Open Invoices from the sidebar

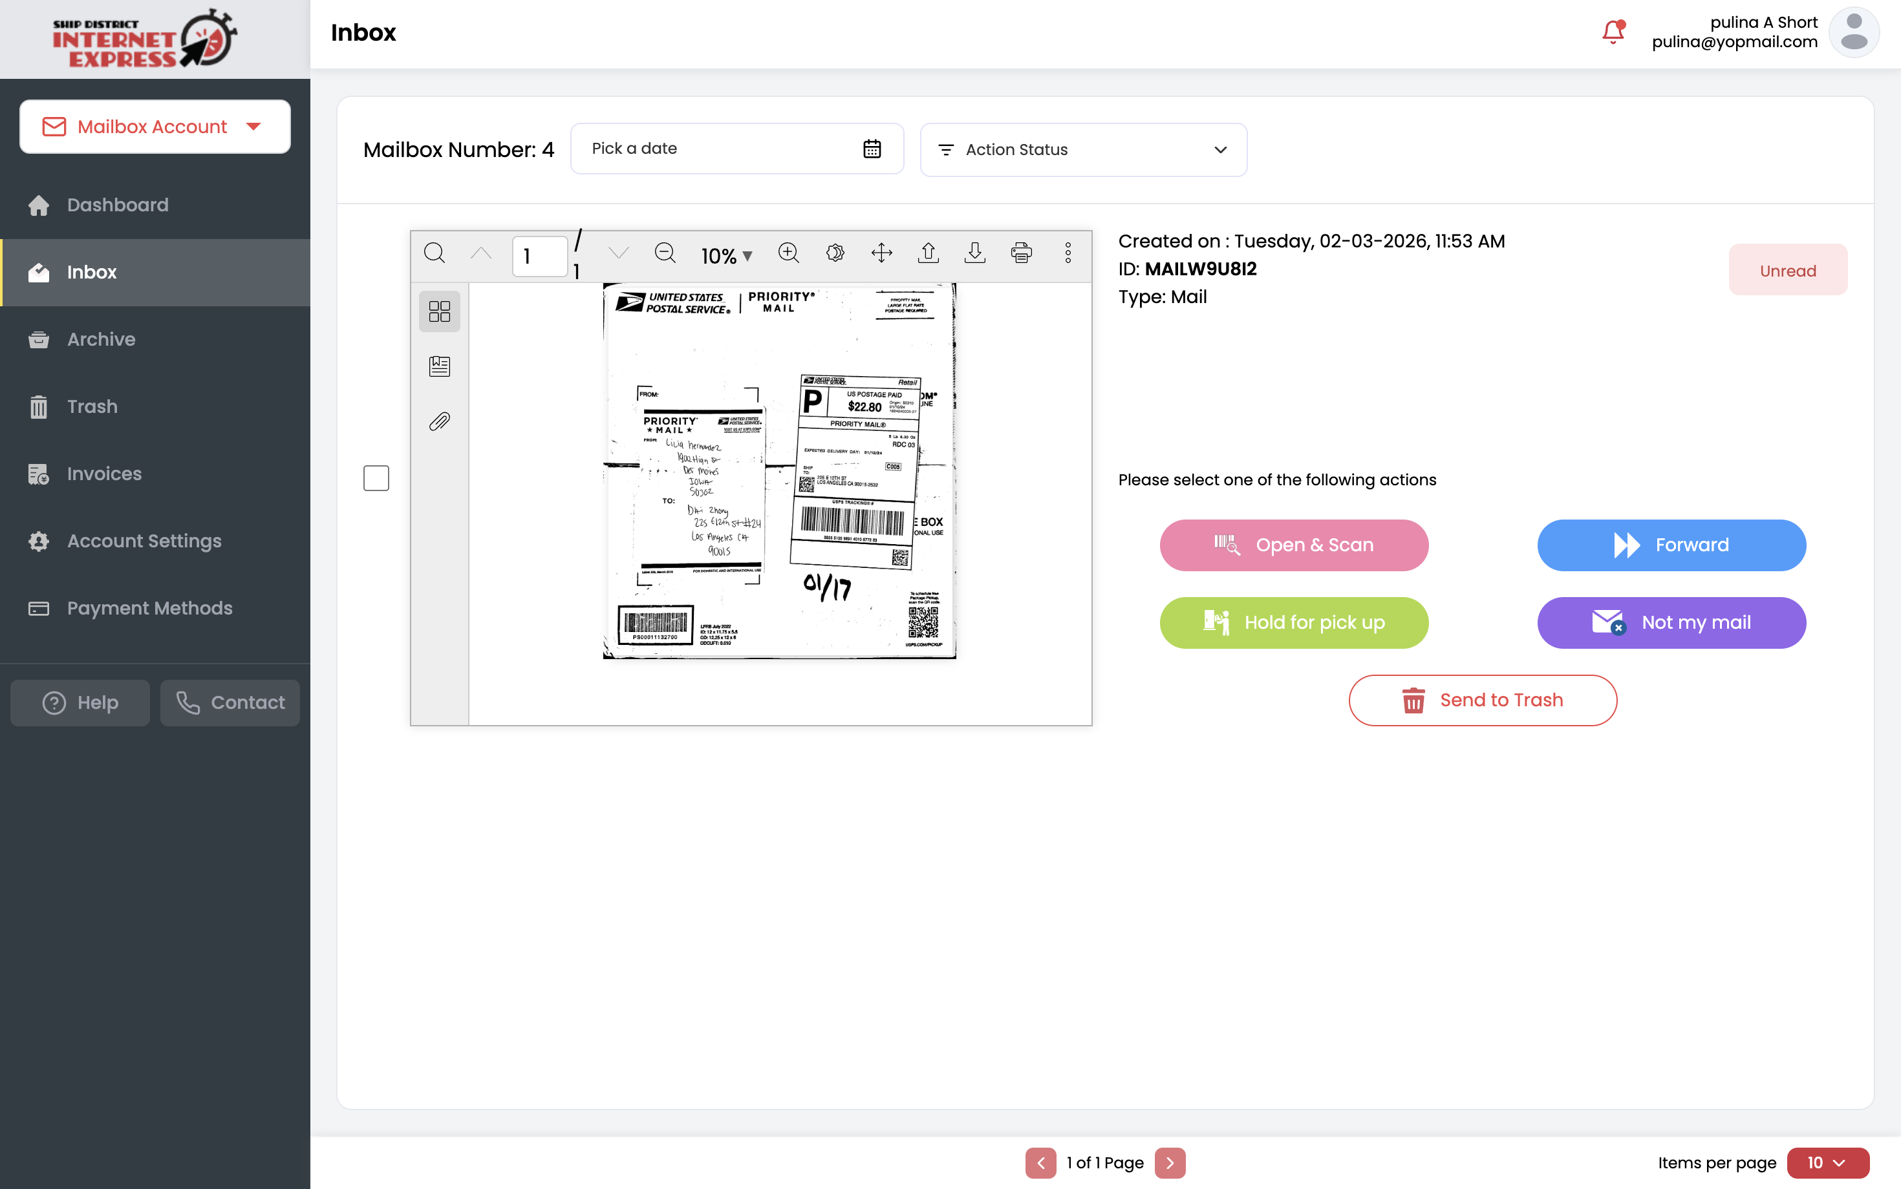pos(104,474)
